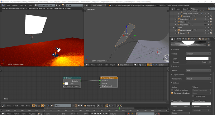The image size is (215, 115).
Task: Jump to the end frame button
Action: coord(106,114)
